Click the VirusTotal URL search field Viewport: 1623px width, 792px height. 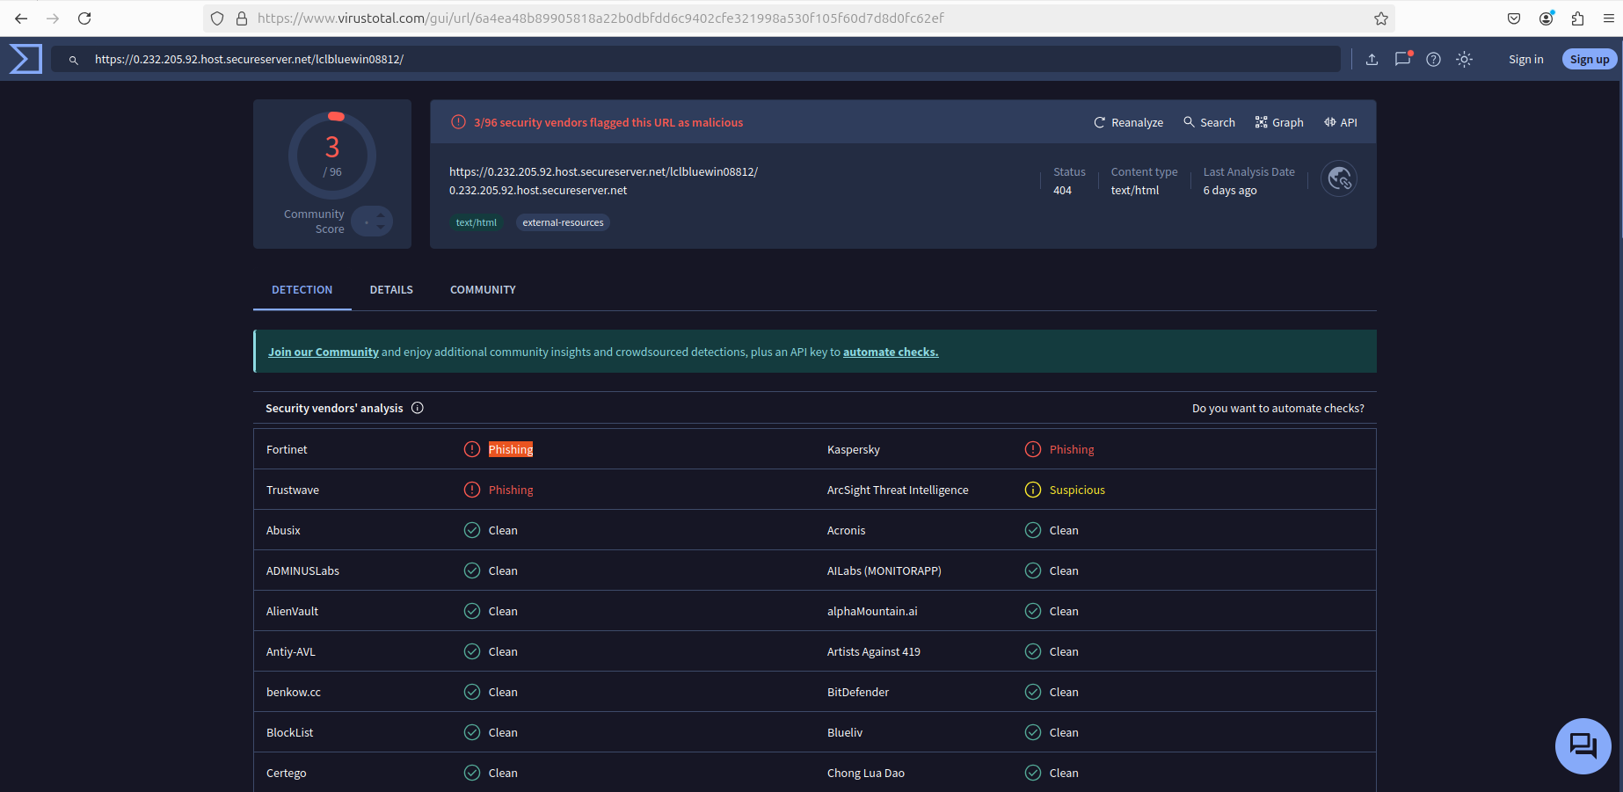click(695, 60)
